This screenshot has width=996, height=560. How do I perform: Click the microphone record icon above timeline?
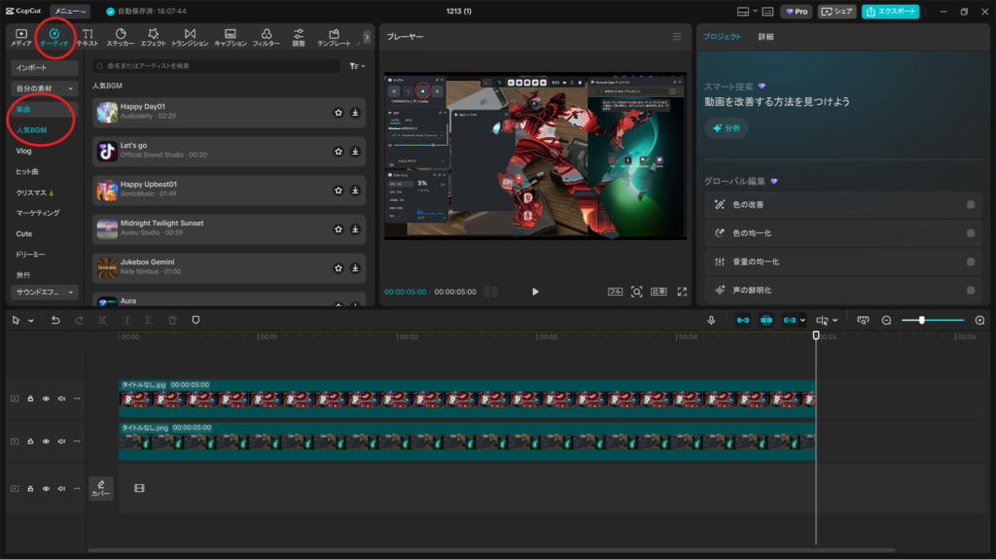(711, 320)
